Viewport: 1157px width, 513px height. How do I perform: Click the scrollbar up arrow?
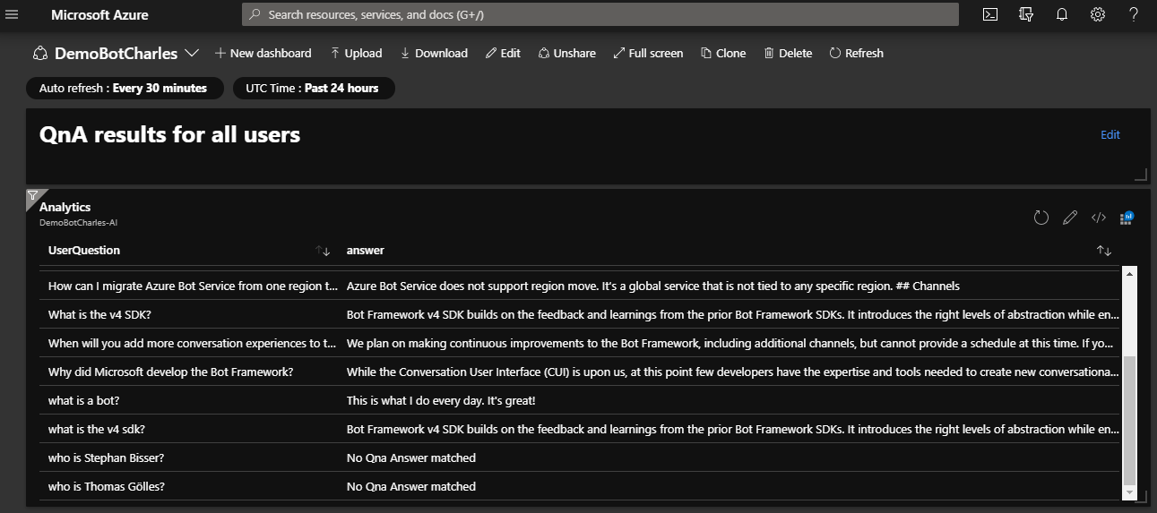click(1129, 273)
